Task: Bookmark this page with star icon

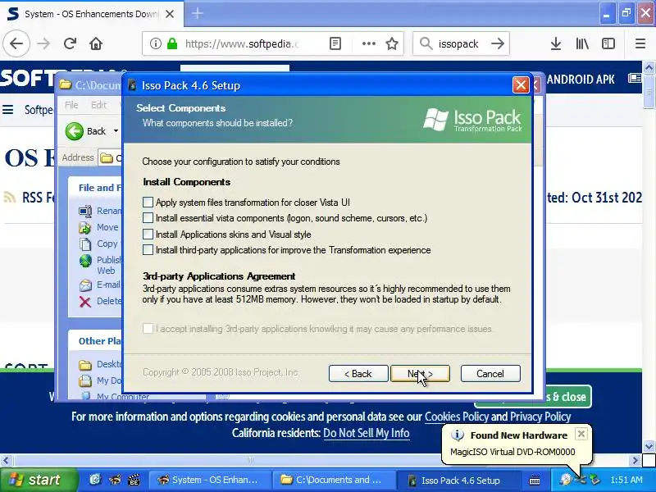Action: point(392,43)
